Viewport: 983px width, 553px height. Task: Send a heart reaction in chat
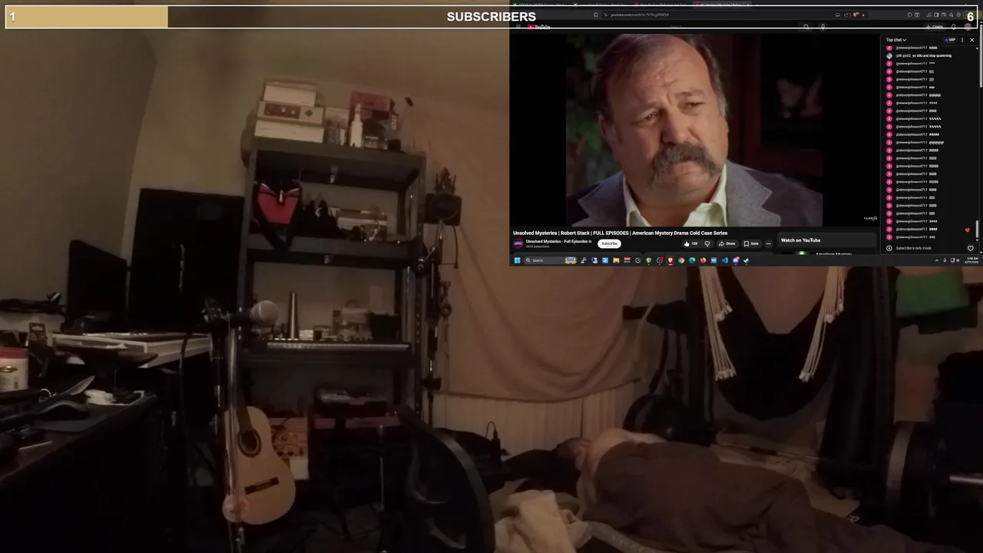click(x=971, y=248)
